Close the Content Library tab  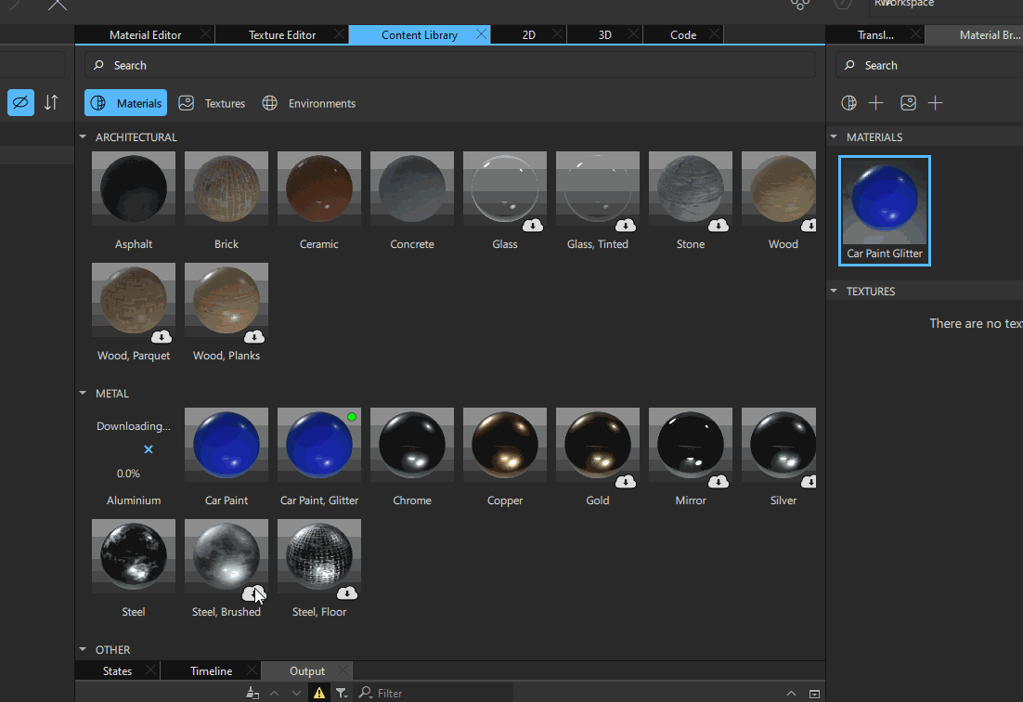(481, 34)
